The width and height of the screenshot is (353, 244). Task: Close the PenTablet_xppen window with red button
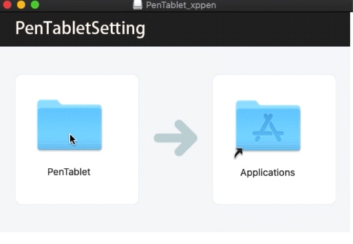(x=7, y=5)
